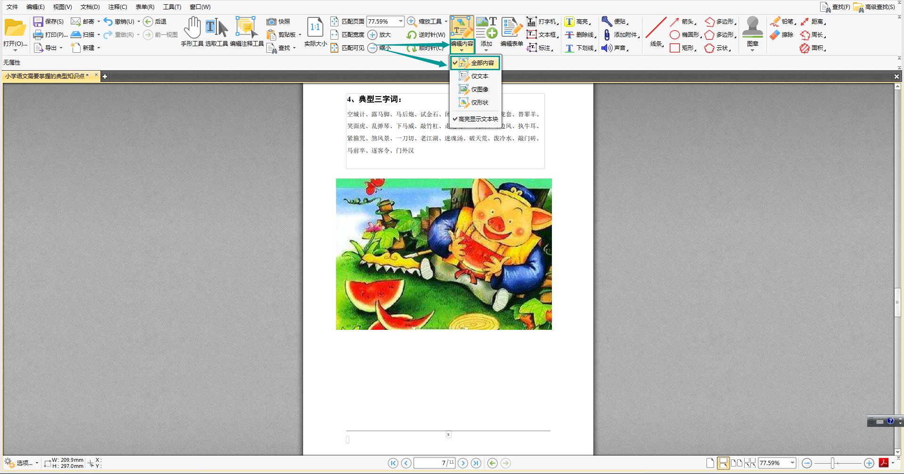Select the 椭圆形 ellipse tool
The image size is (904, 474).
point(686,35)
